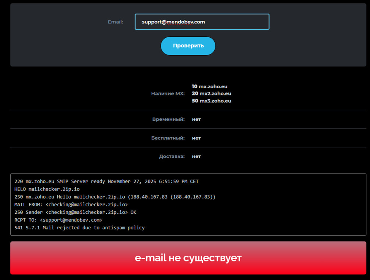The height and width of the screenshot is (280, 370).
Task: Click the HELO mailchecker.2ip.io log line
Action: (47, 189)
